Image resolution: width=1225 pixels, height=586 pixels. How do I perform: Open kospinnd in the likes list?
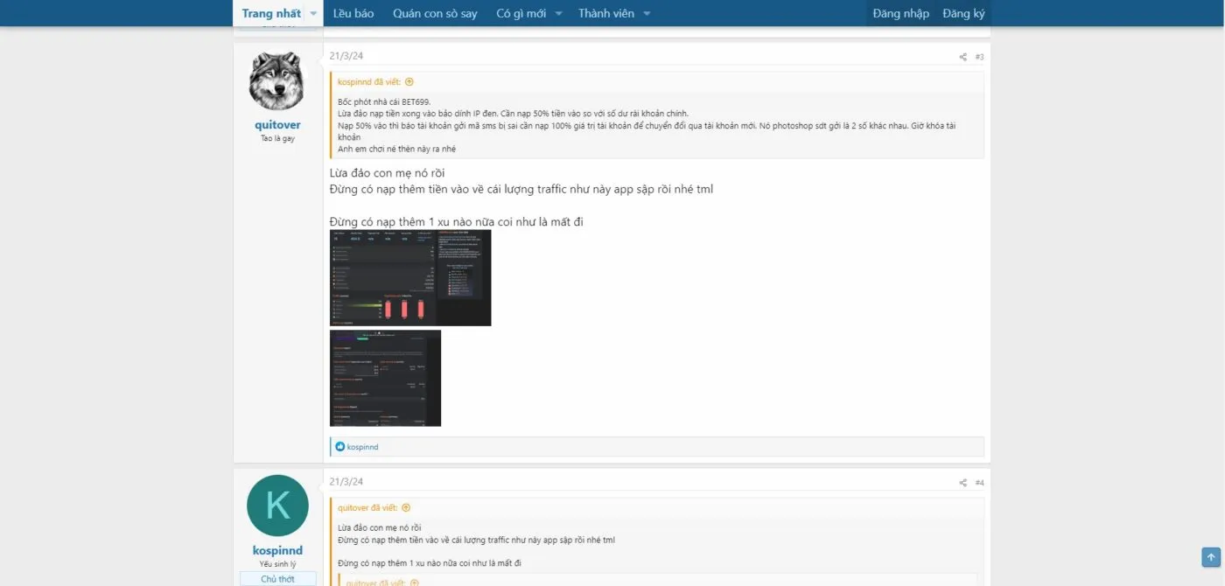pyautogui.click(x=362, y=447)
